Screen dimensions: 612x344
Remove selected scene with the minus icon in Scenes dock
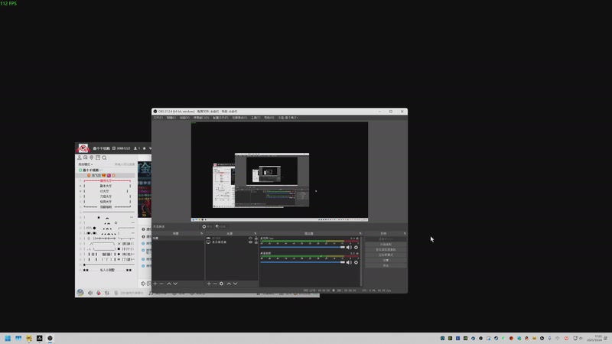(161, 284)
